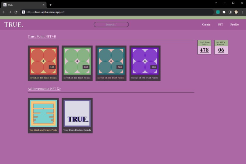Click the browser forward arrow
Screen dimensions: 246x164
point(10,12)
